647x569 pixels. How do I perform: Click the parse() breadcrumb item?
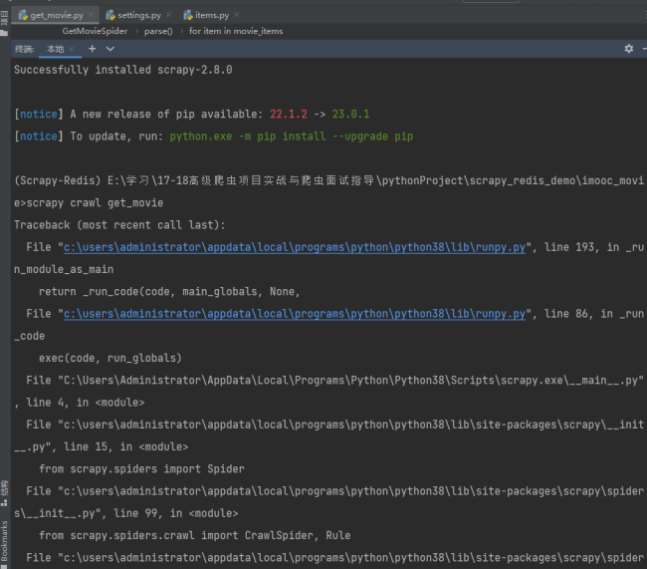pos(157,31)
